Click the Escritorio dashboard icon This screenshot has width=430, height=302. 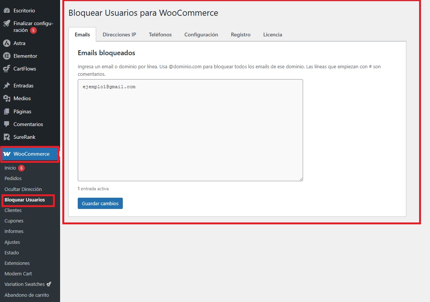pyautogui.click(x=6, y=11)
